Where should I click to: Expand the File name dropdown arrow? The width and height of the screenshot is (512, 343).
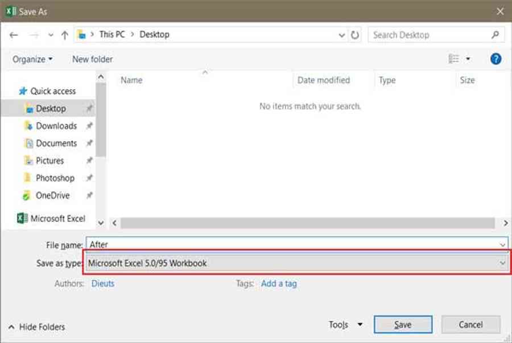point(502,245)
